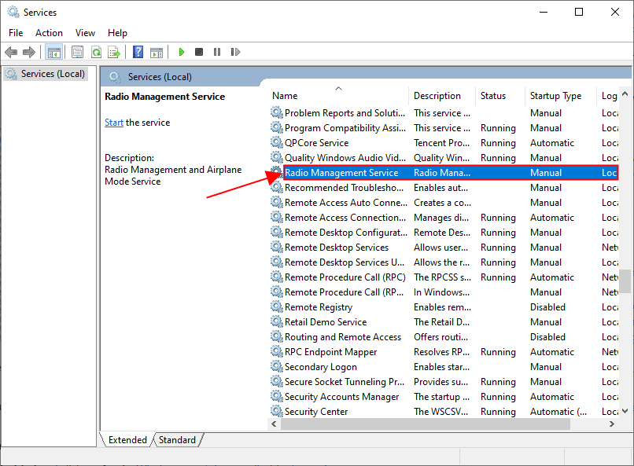Click gear icon of Recommended Troubleshooting service
This screenshot has height=466, width=634.
click(x=277, y=187)
